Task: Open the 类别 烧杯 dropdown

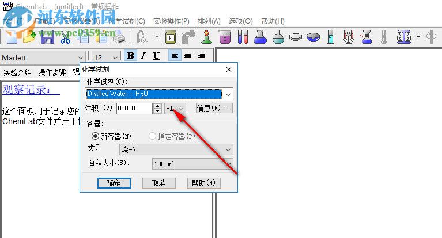Action: tap(176, 149)
